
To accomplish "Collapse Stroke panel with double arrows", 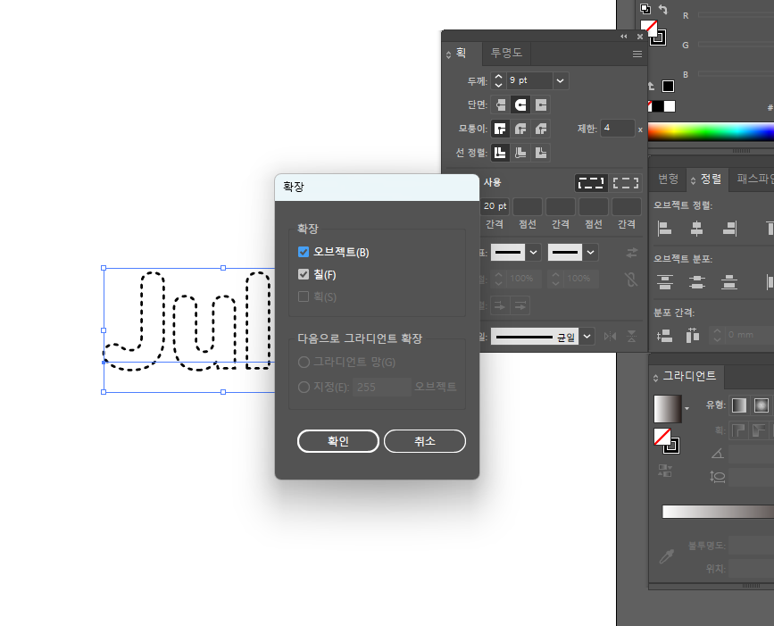I will pos(623,37).
